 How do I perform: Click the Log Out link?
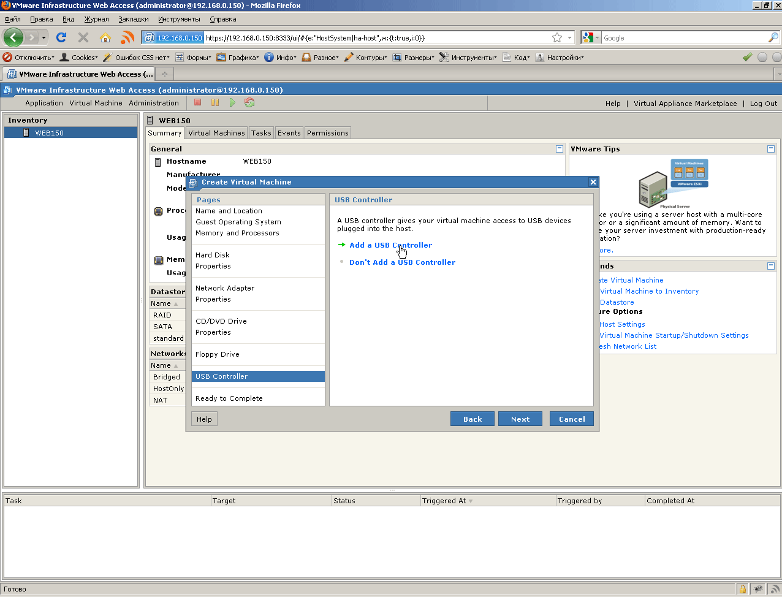764,104
